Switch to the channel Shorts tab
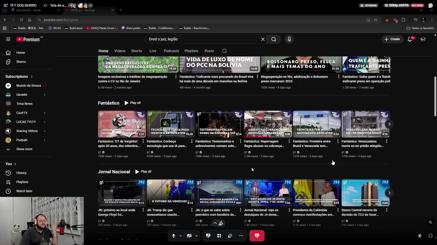The height and width of the screenshot is (245, 437). tap(137, 51)
